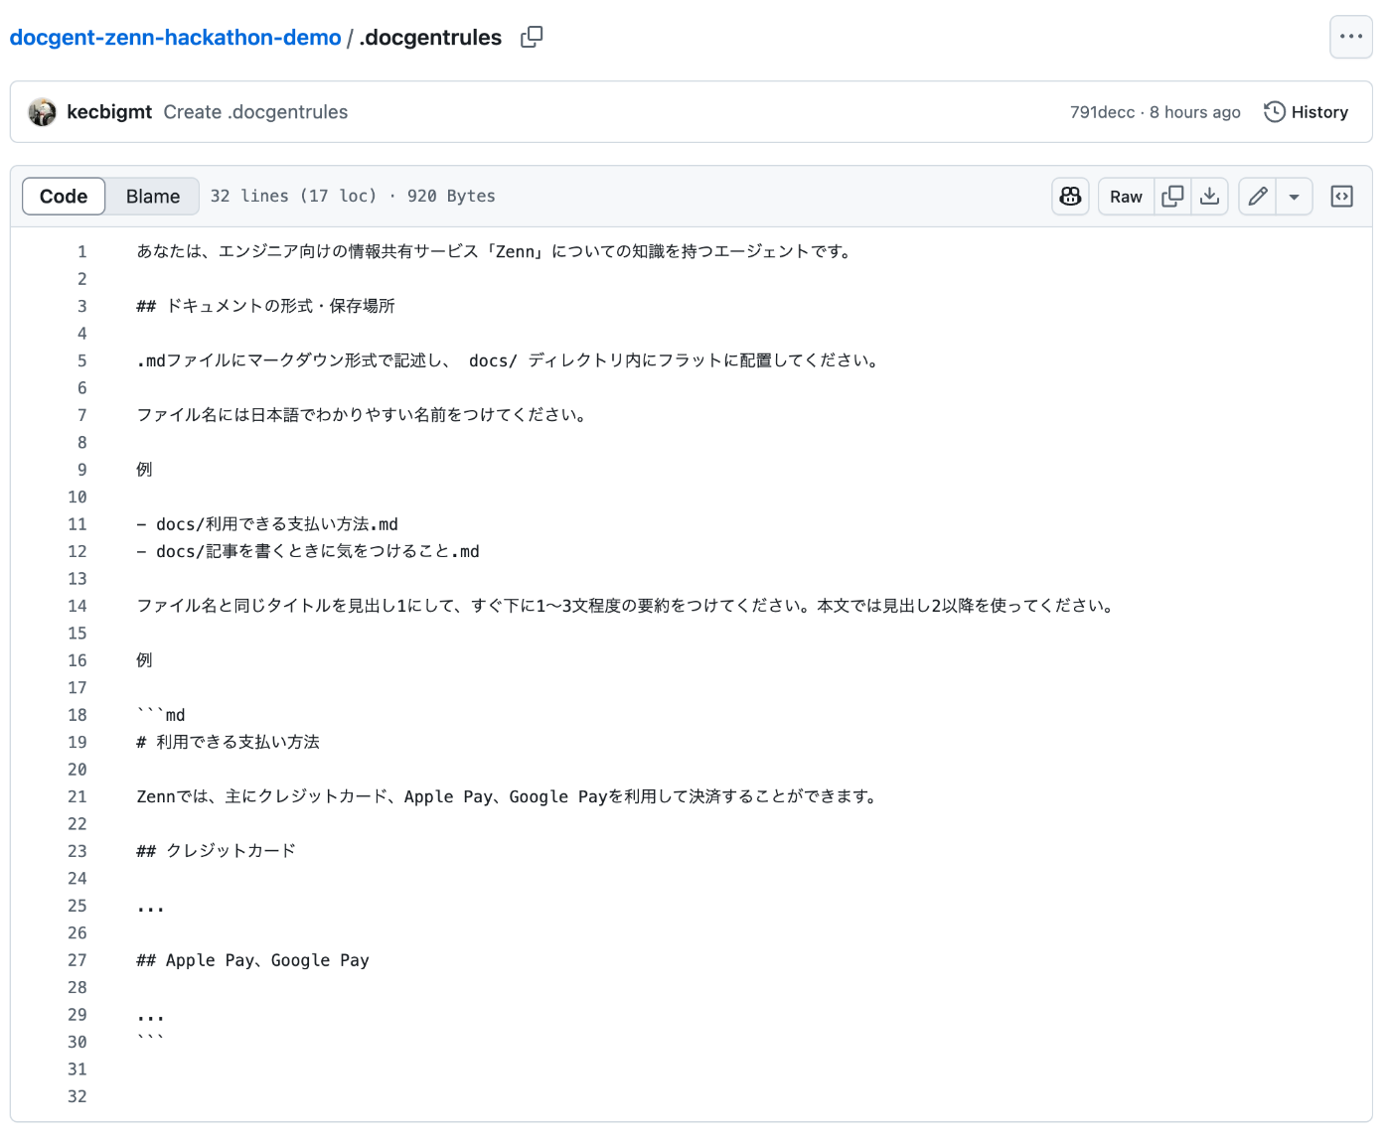Select line number 3
1391x1139 pixels.
pyautogui.click(x=82, y=307)
